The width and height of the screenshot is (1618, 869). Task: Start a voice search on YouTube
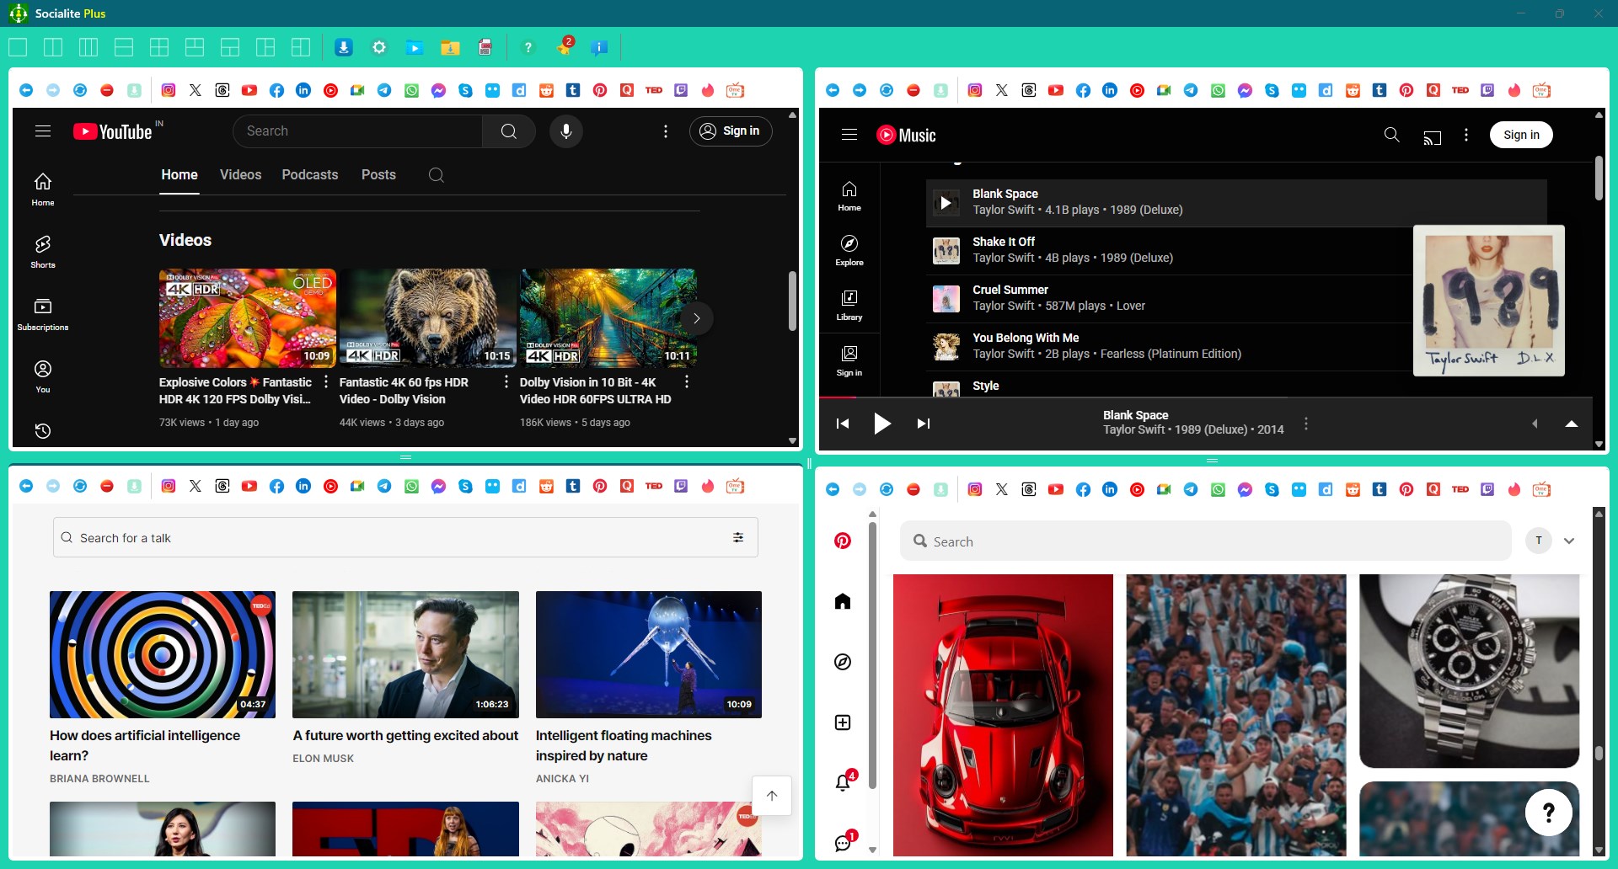click(565, 131)
